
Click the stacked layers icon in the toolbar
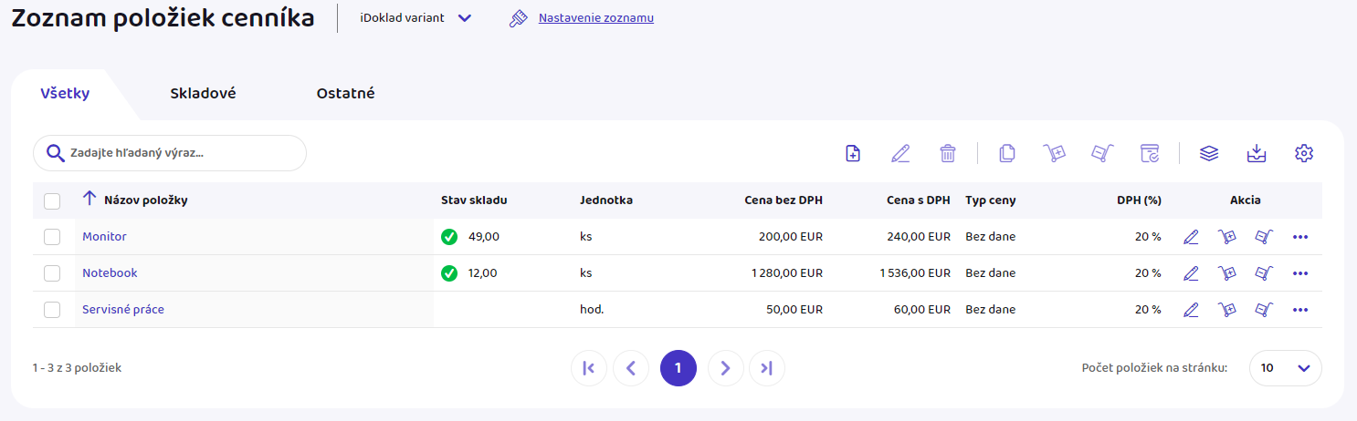[1209, 154]
